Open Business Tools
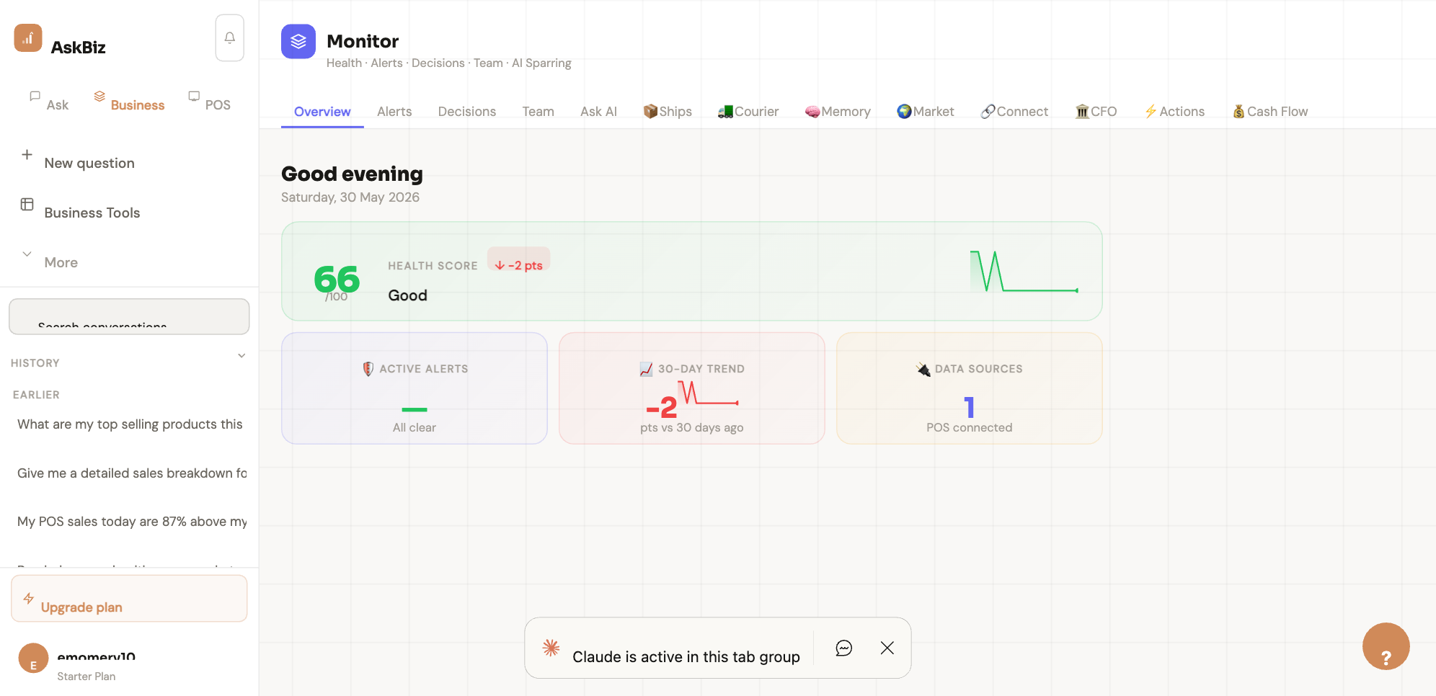This screenshot has width=1436, height=696. (x=92, y=213)
